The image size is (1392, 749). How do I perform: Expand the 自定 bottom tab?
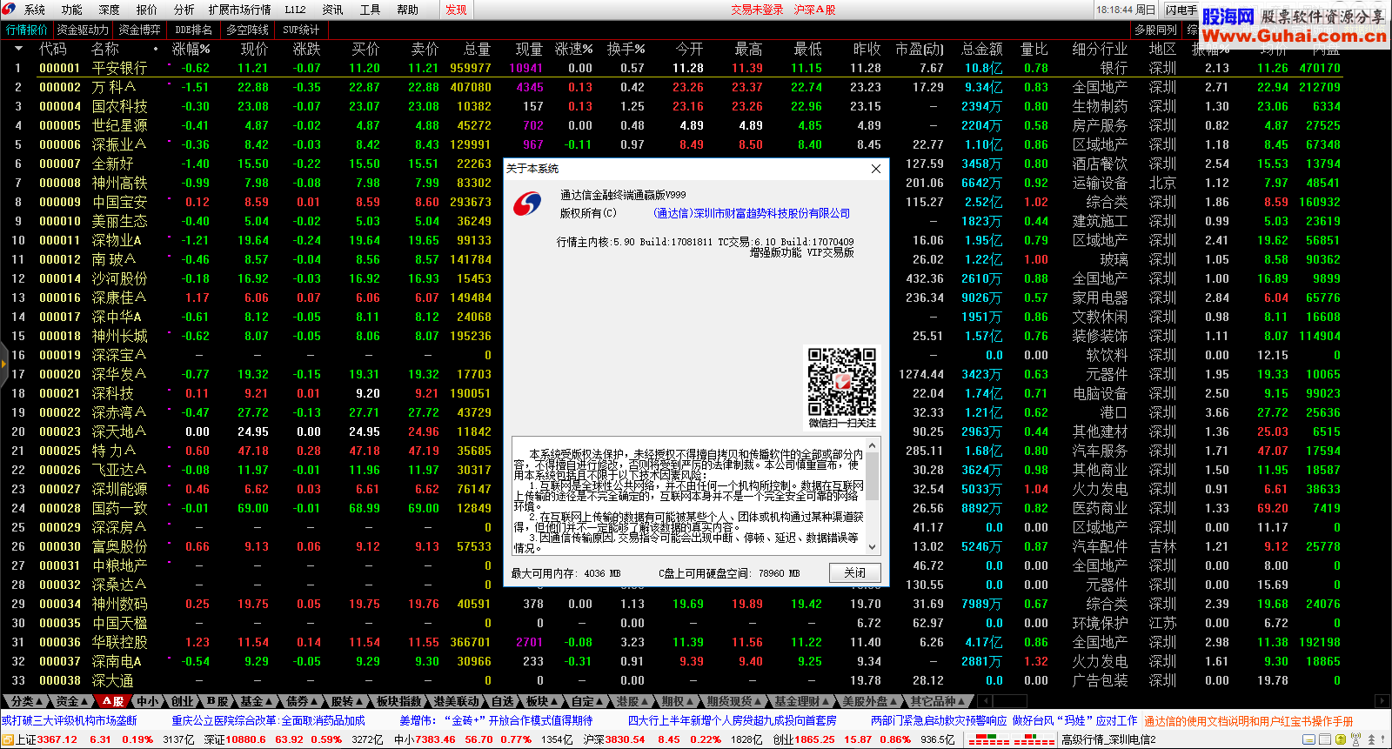coord(587,701)
